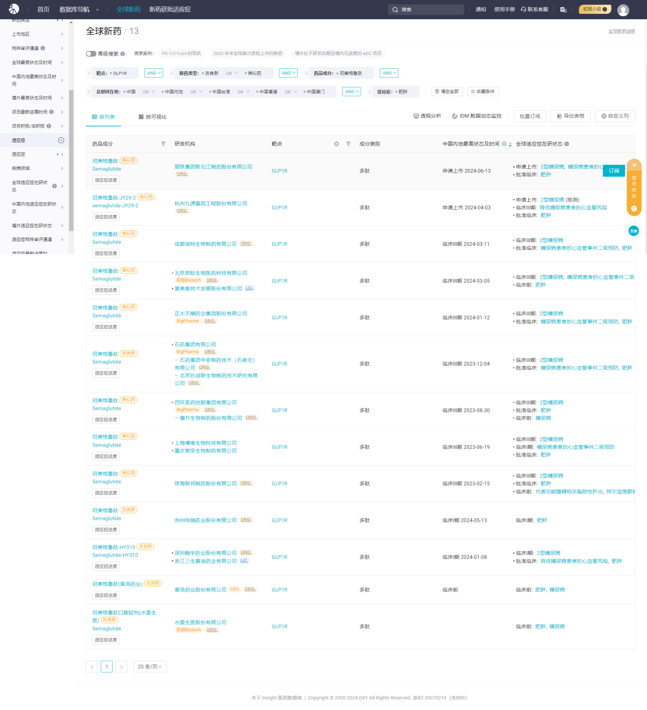Click the settings gear icon in 靶点 header
647x710 pixels.
coord(337,144)
